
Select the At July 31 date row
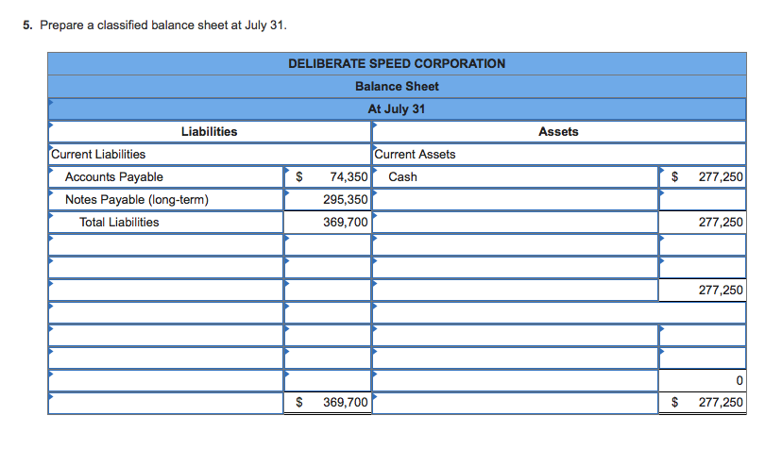point(397,108)
